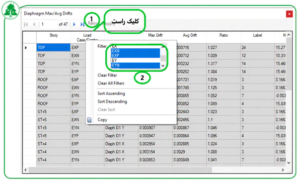Select EXP in the filter list
Screen dimensions: 298x181
coord(136,55)
